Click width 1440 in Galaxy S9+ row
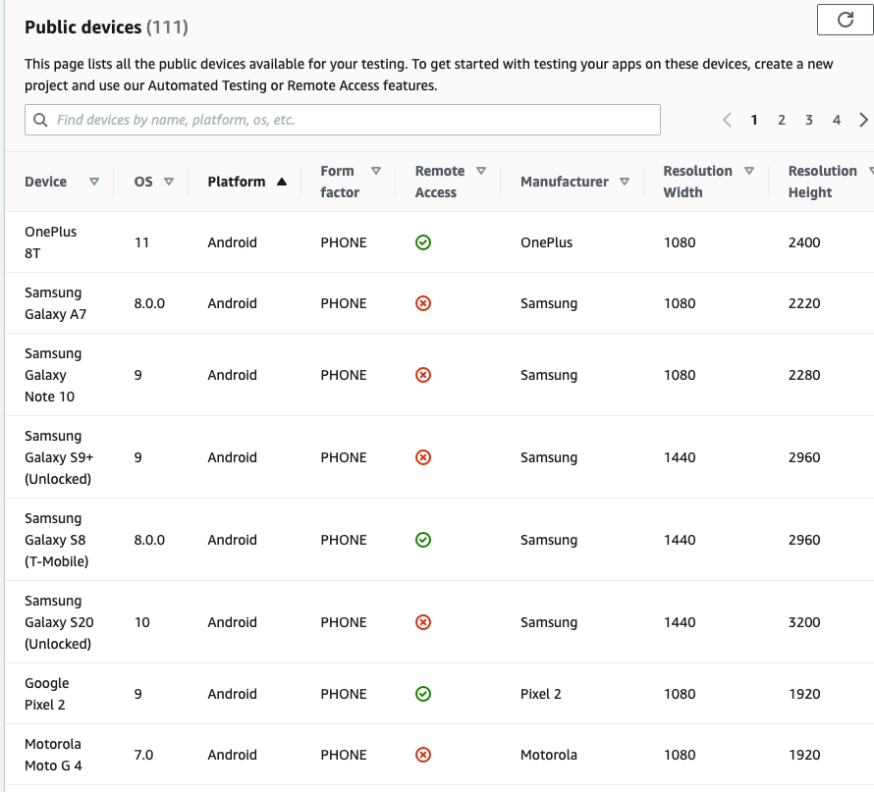Image resolution: width=874 pixels, height=792 pixels. tap(680, 457)
